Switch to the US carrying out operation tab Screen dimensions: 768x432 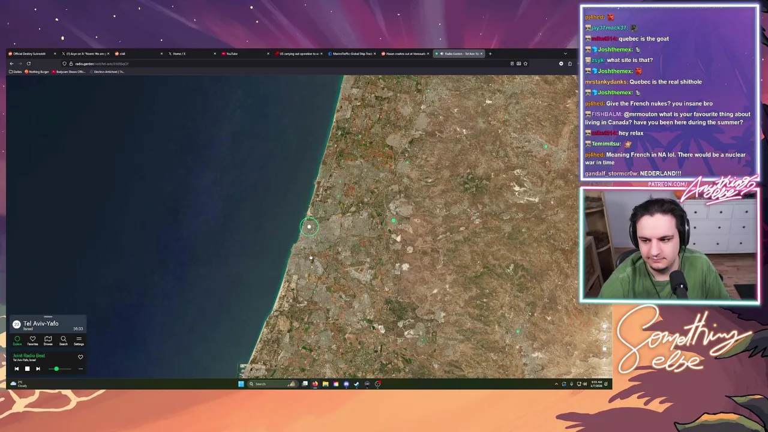(x=298, y=53)
